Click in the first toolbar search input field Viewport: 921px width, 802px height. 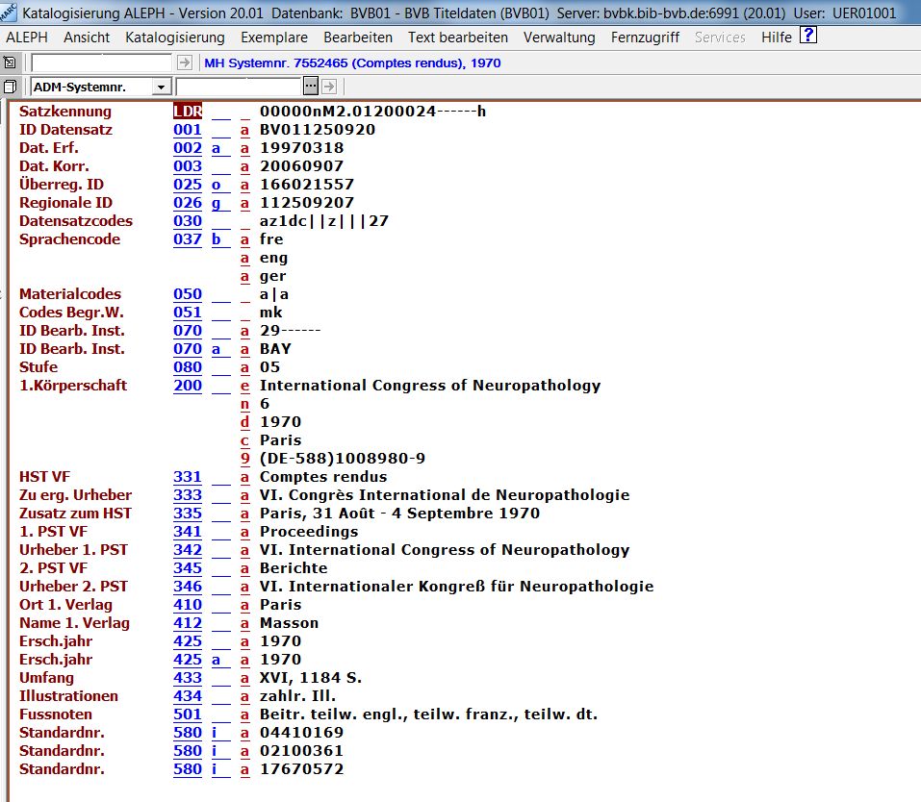point(102,63)
